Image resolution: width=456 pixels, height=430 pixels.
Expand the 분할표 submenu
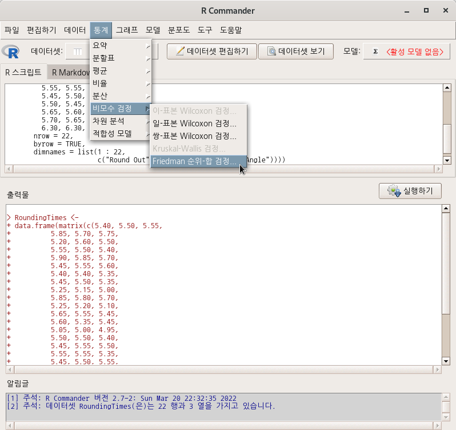point(121,58)
